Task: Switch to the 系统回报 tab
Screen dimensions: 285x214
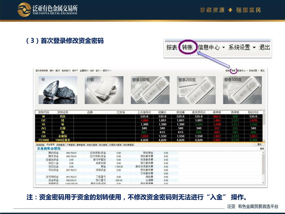Action: coord(40,145)
